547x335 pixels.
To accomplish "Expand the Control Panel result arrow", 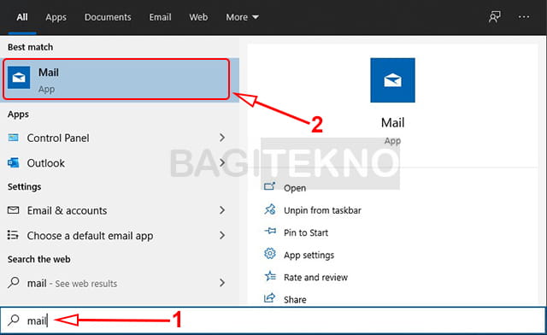I will [222, 138].
